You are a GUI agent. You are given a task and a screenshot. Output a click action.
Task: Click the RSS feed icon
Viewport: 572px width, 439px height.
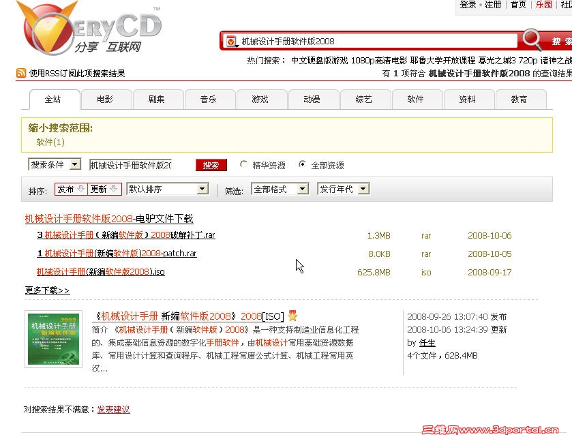[x=21, y=73]
